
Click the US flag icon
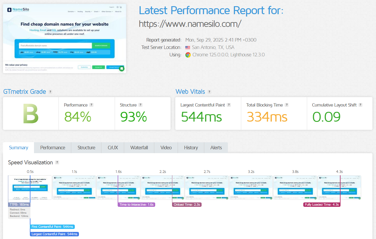pyautogui.click(x=188, y=48)
